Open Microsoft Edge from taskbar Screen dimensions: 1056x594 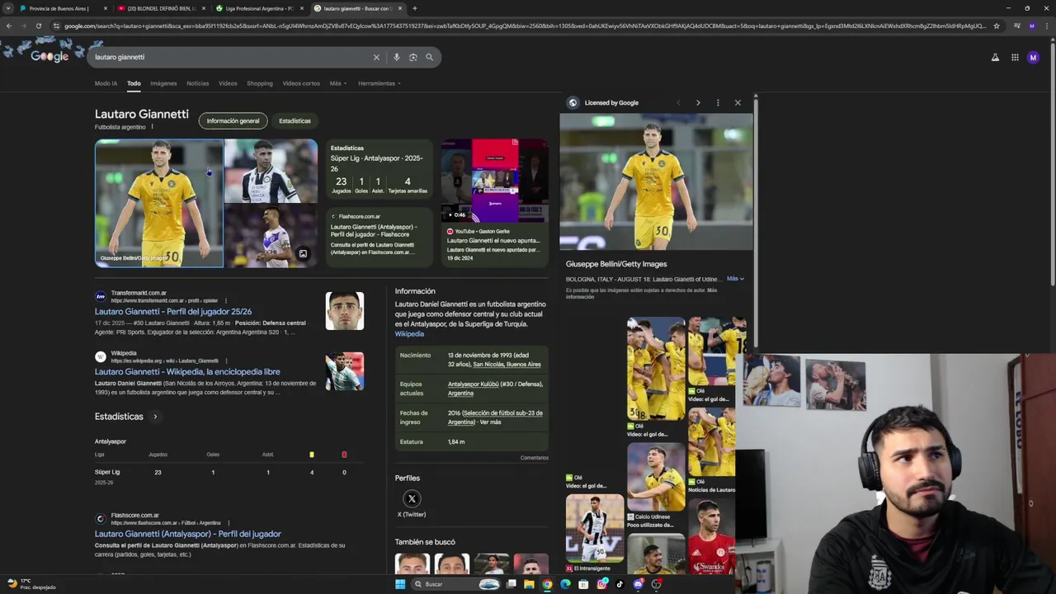pos(565,584)
